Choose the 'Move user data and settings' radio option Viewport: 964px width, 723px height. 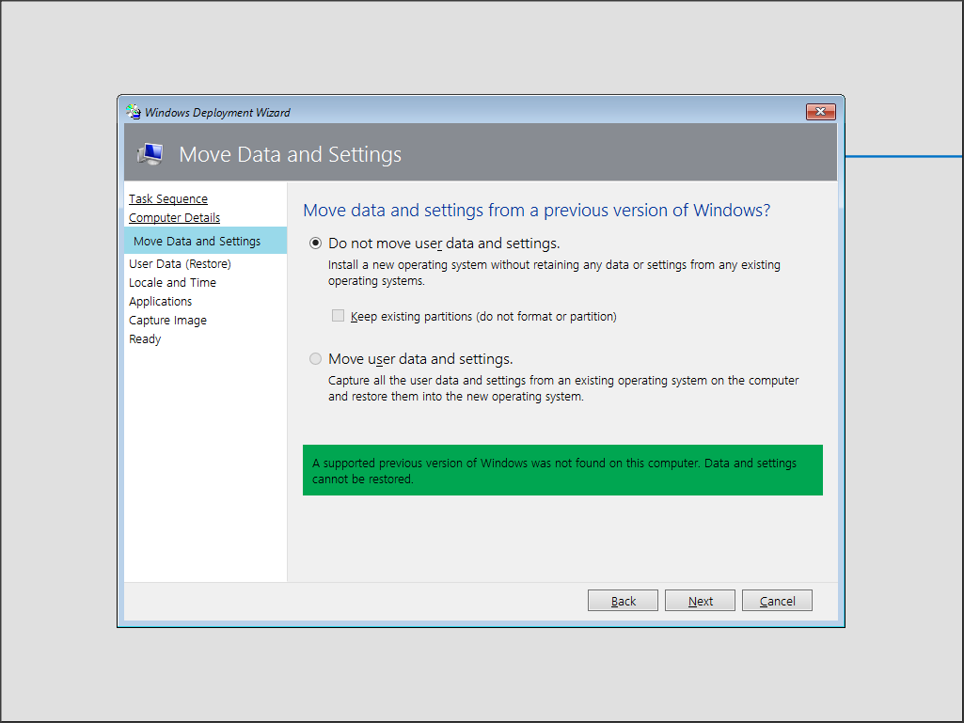(x=316, y=359)
